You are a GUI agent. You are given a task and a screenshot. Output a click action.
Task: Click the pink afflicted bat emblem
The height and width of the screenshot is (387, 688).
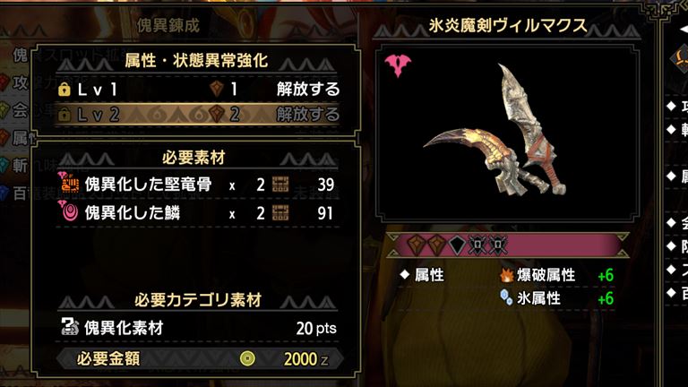coord(398,65)
